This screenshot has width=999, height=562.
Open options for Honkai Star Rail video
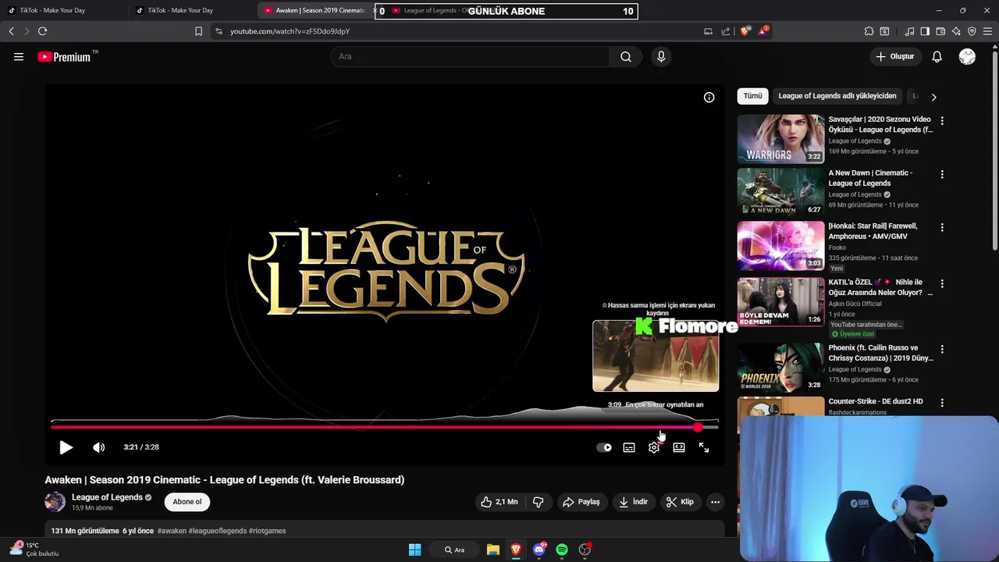(942, 227)
